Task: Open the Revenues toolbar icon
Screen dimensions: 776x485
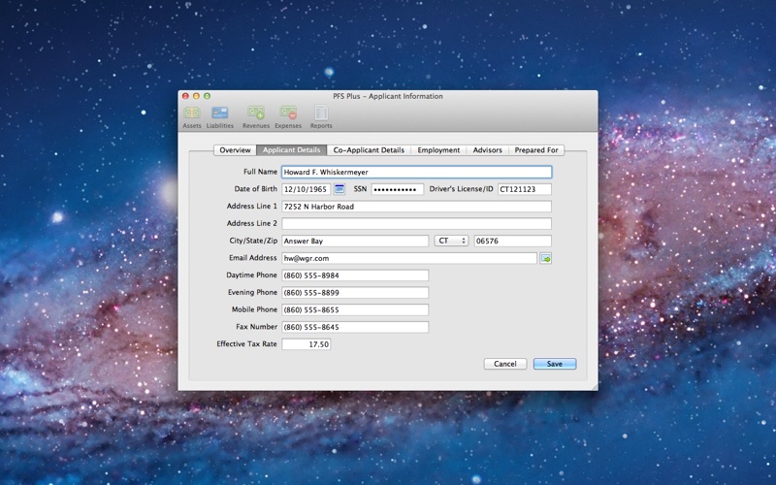Action: 256,114
